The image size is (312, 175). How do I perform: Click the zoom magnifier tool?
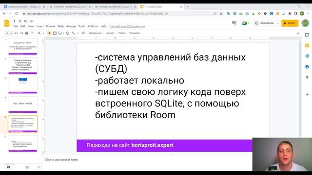tap(39, 33)
